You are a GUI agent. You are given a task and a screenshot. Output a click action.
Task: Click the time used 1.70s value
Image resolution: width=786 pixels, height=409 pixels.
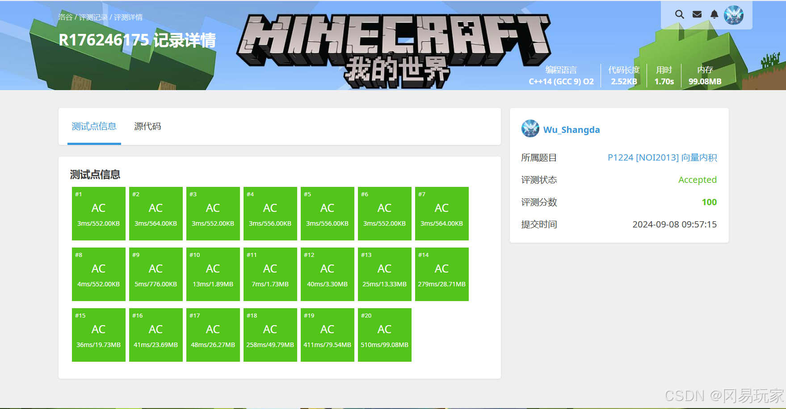[x=664, y=82]
